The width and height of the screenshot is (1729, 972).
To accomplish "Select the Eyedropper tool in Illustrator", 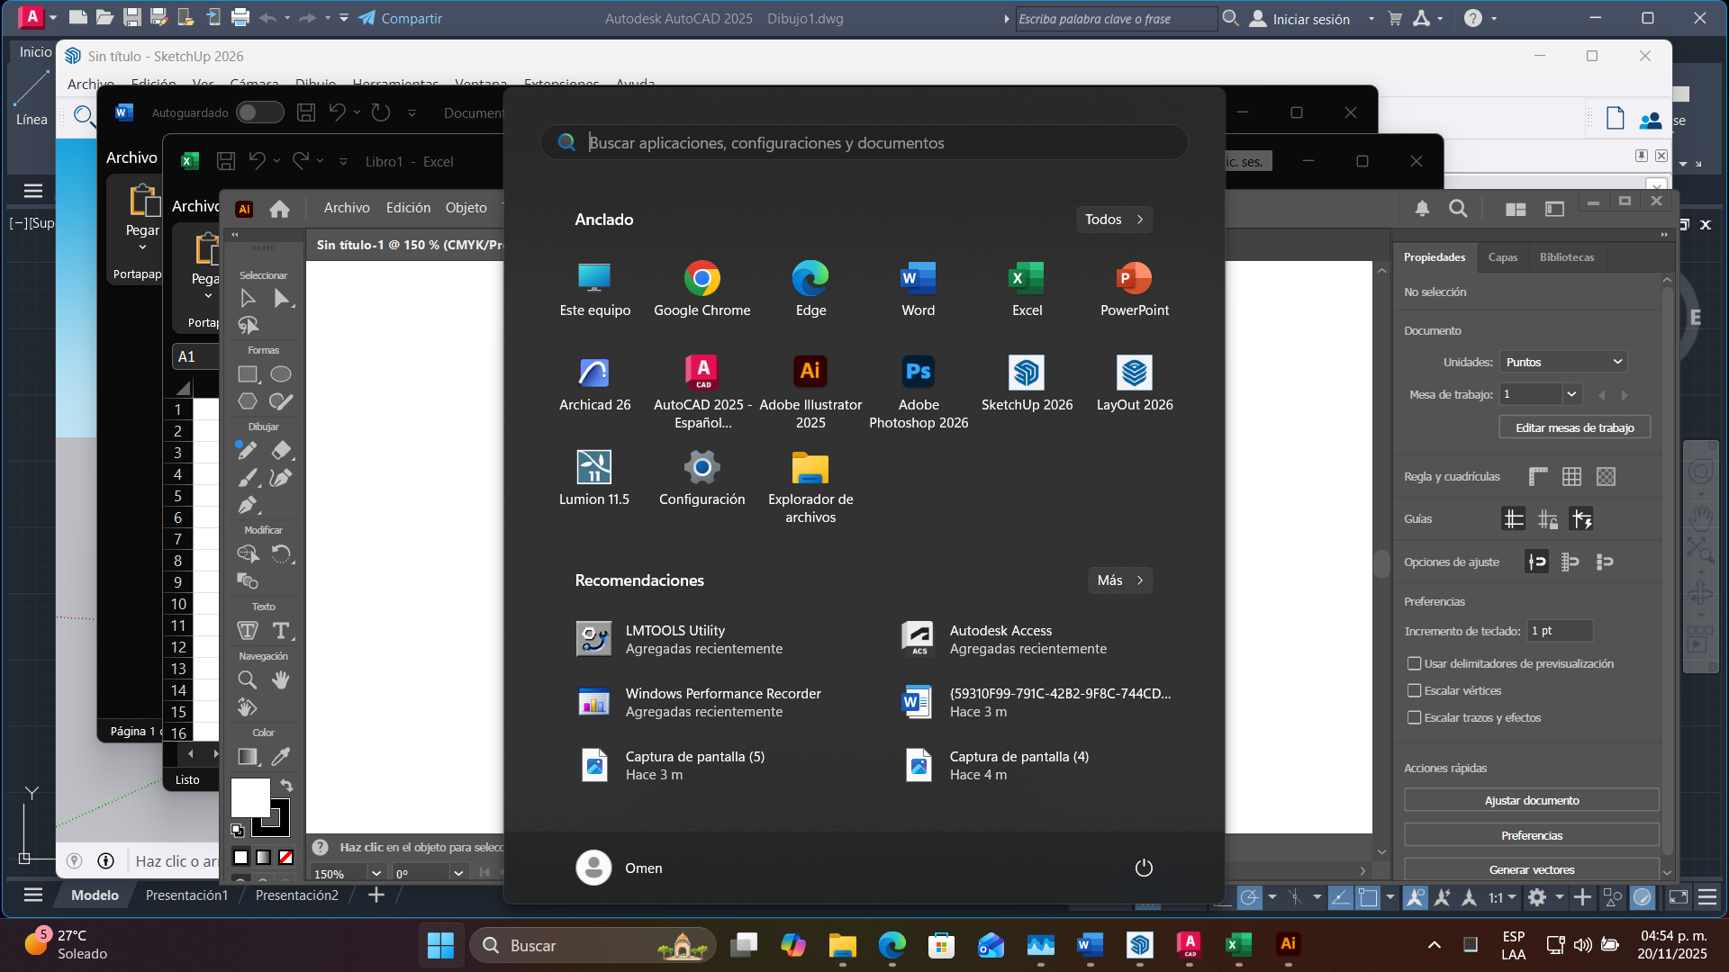I will 281,757.
